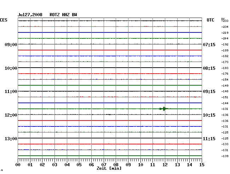
Task: Select the DC offset value -183
Action: click(225, 68)
